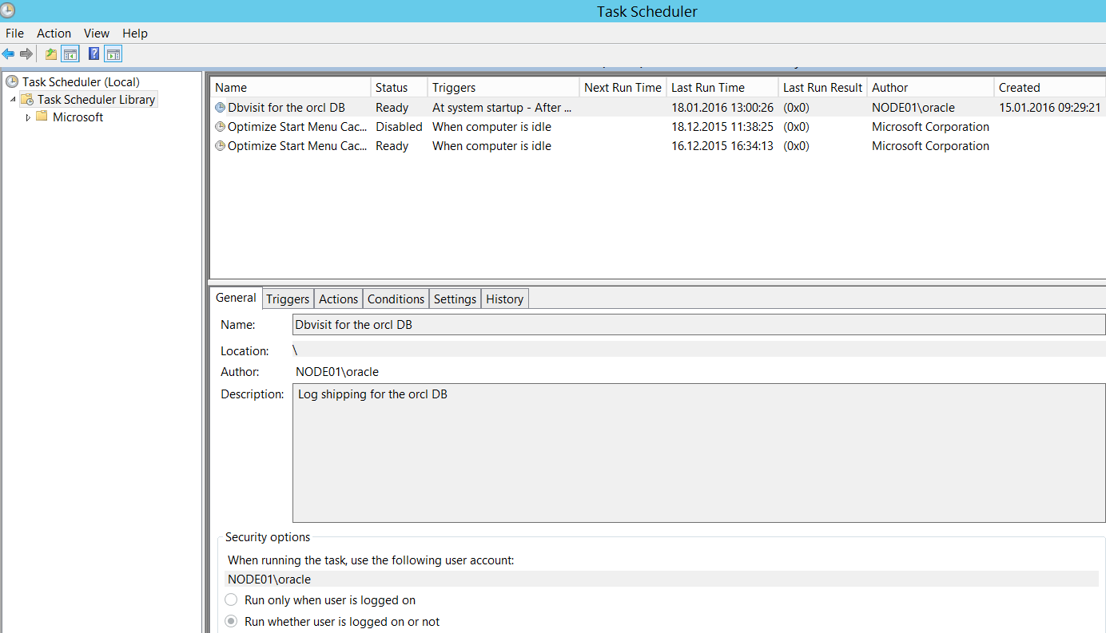The width and height of the screenshot is (1106, 633).
Task: Expand the Microsoft folder node
Action: click(28, 117)
